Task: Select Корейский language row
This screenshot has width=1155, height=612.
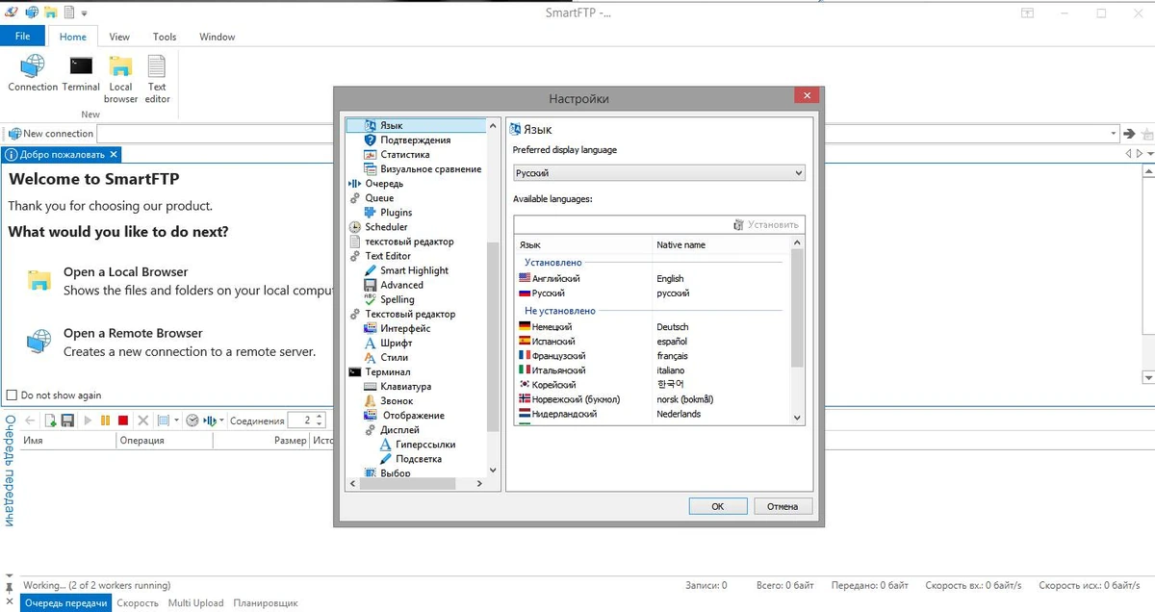Action: [x=652, y=384]
